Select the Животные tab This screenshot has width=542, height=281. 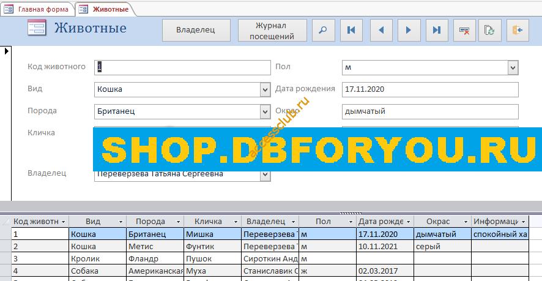[105, 9]
